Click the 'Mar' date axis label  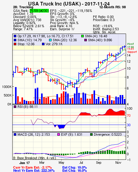coord(42,163)
